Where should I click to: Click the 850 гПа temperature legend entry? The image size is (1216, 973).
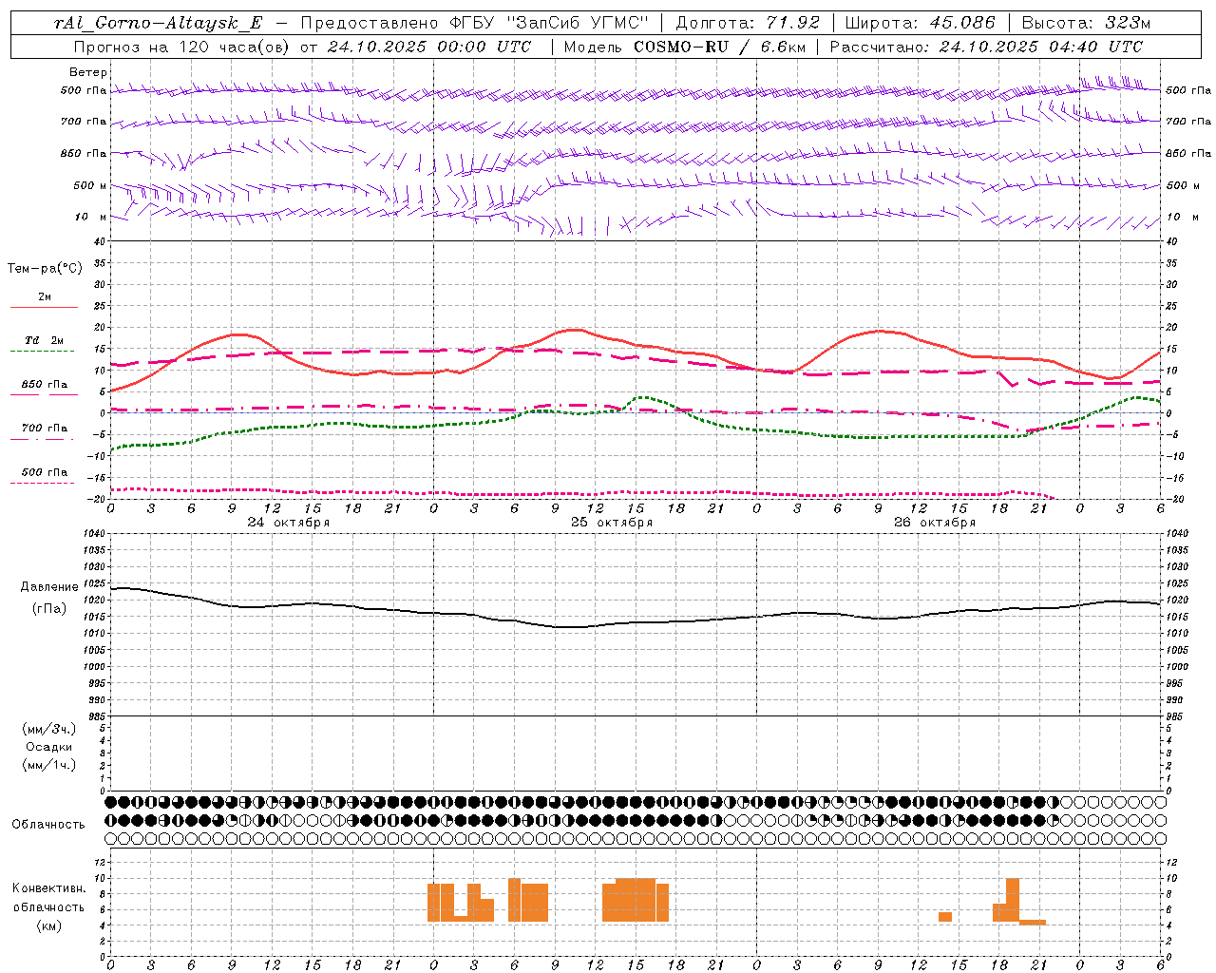coord(44,385)
